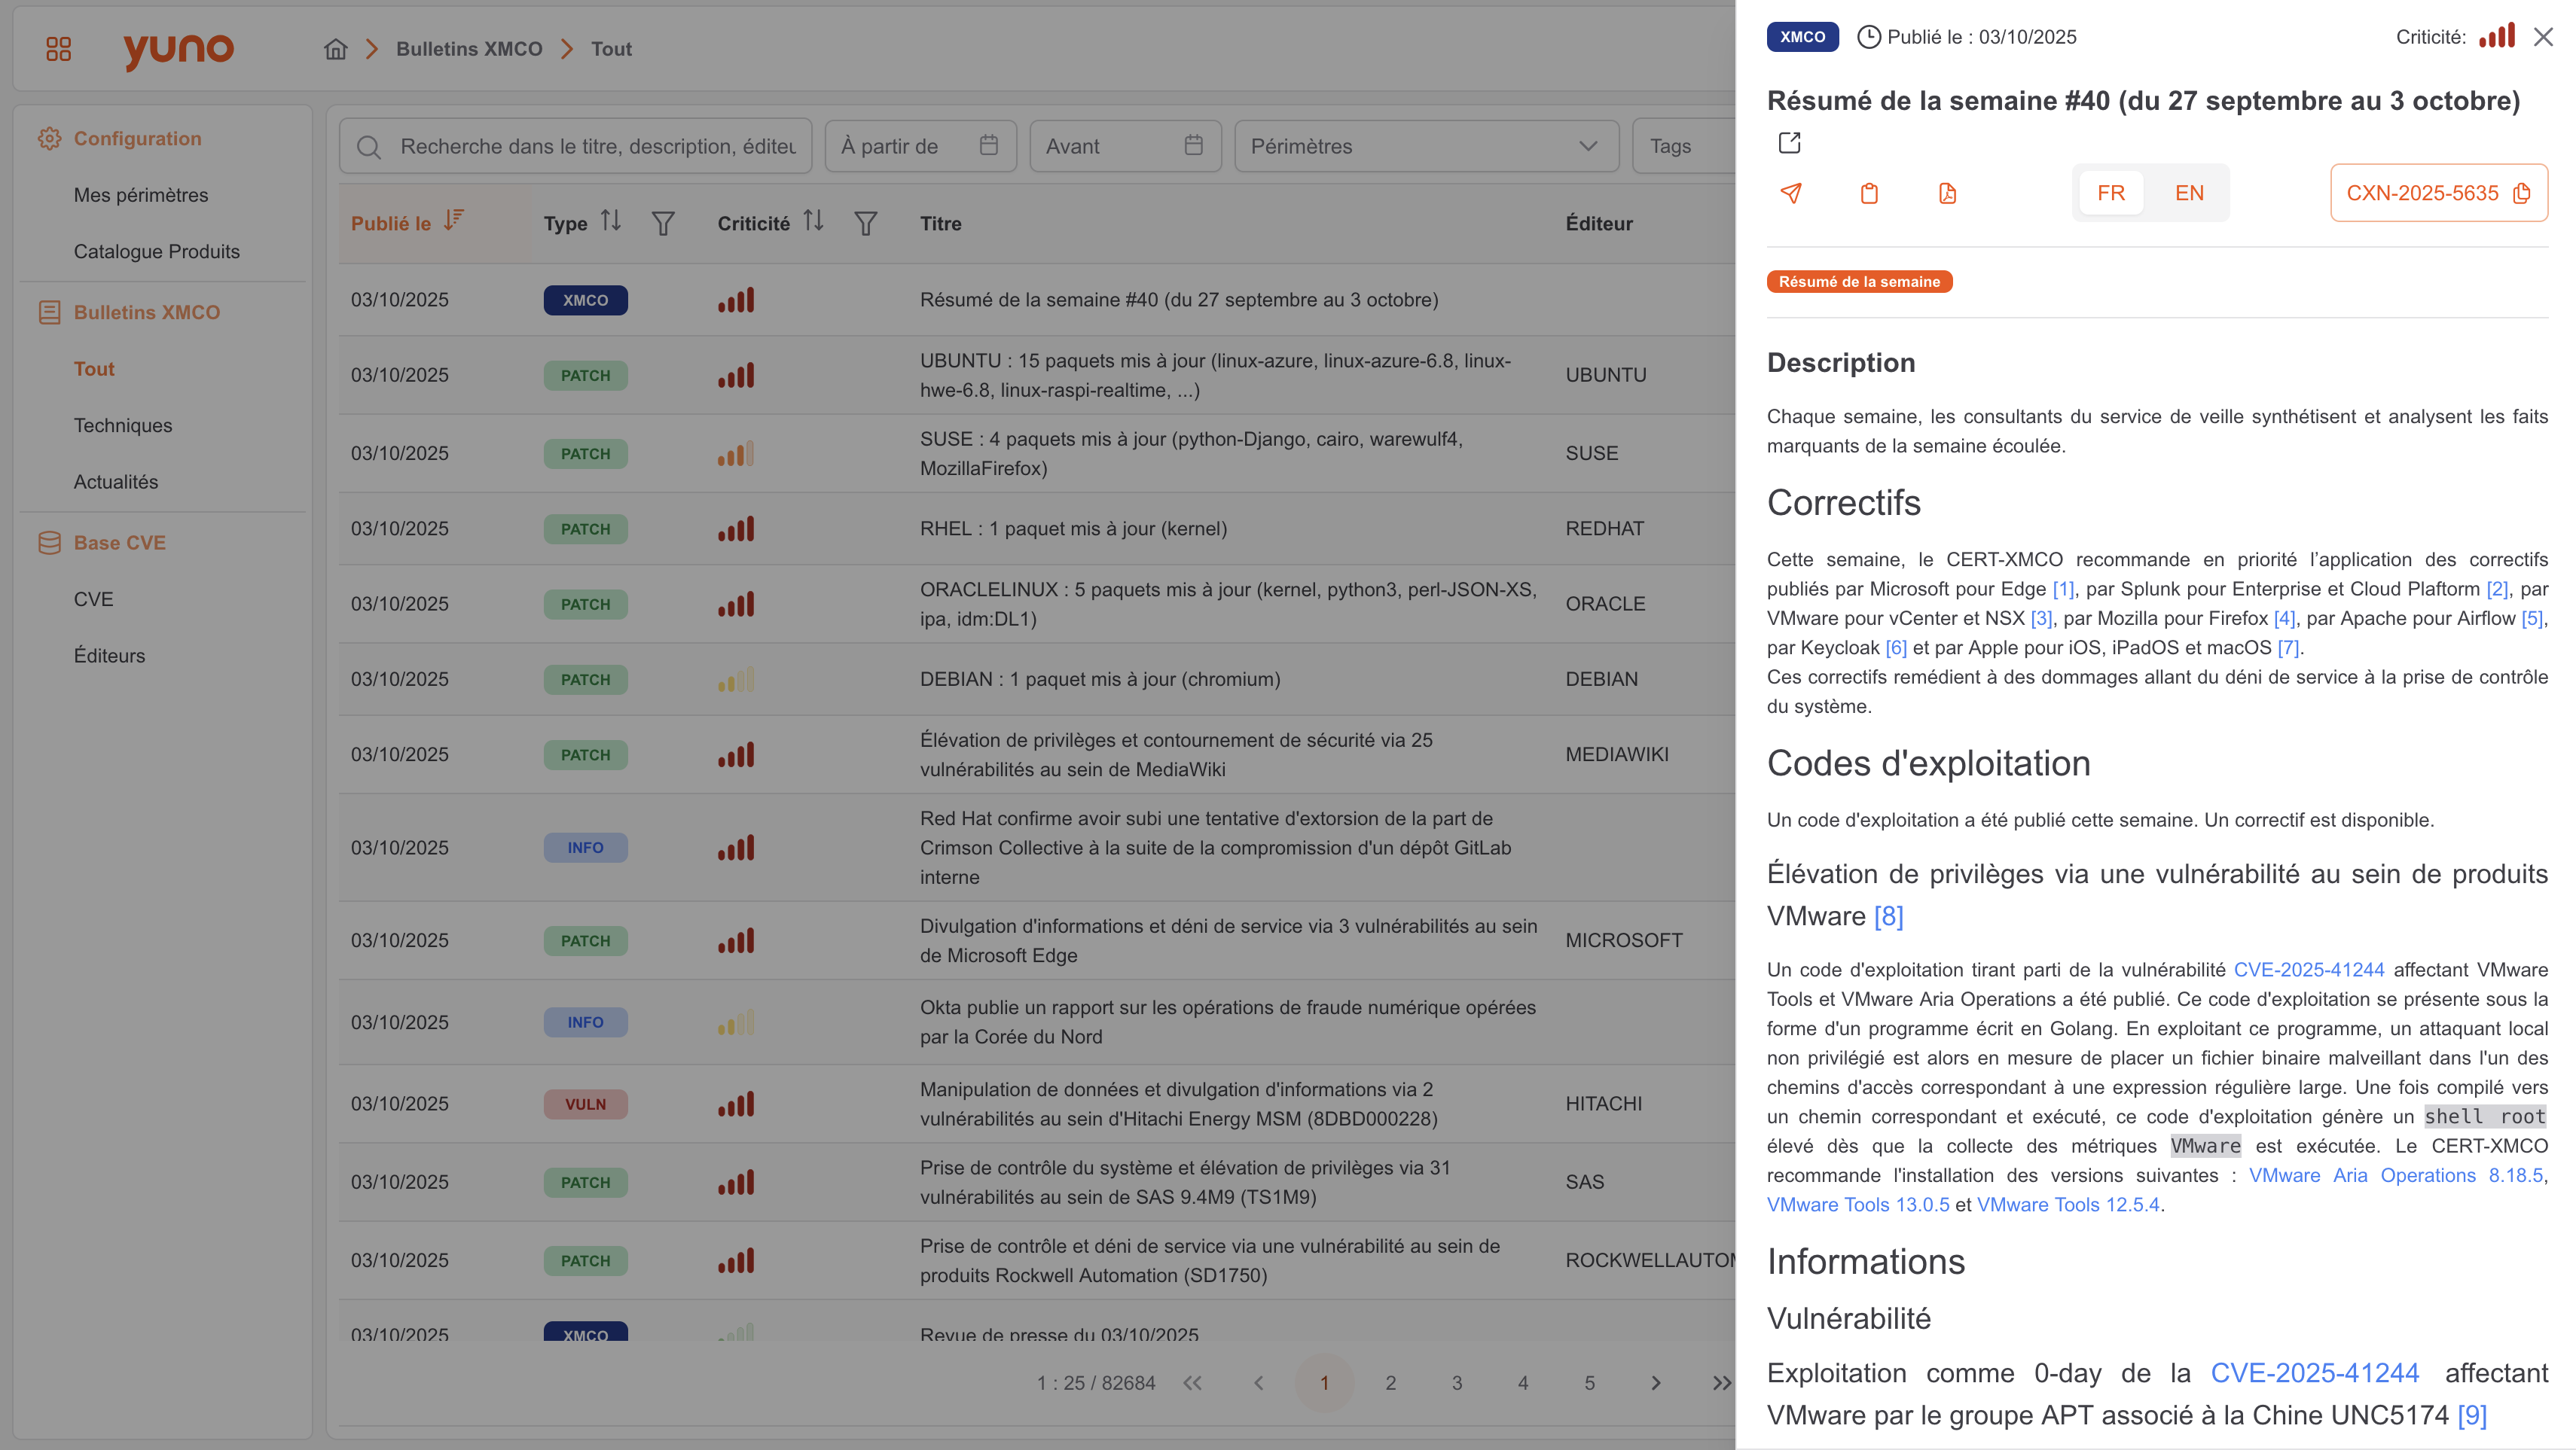Go to home via breadcrumb house icon
Image resolution: width=2576 pixels, height=1450 pixels.
pyautogui.click(x=336, y=49)
